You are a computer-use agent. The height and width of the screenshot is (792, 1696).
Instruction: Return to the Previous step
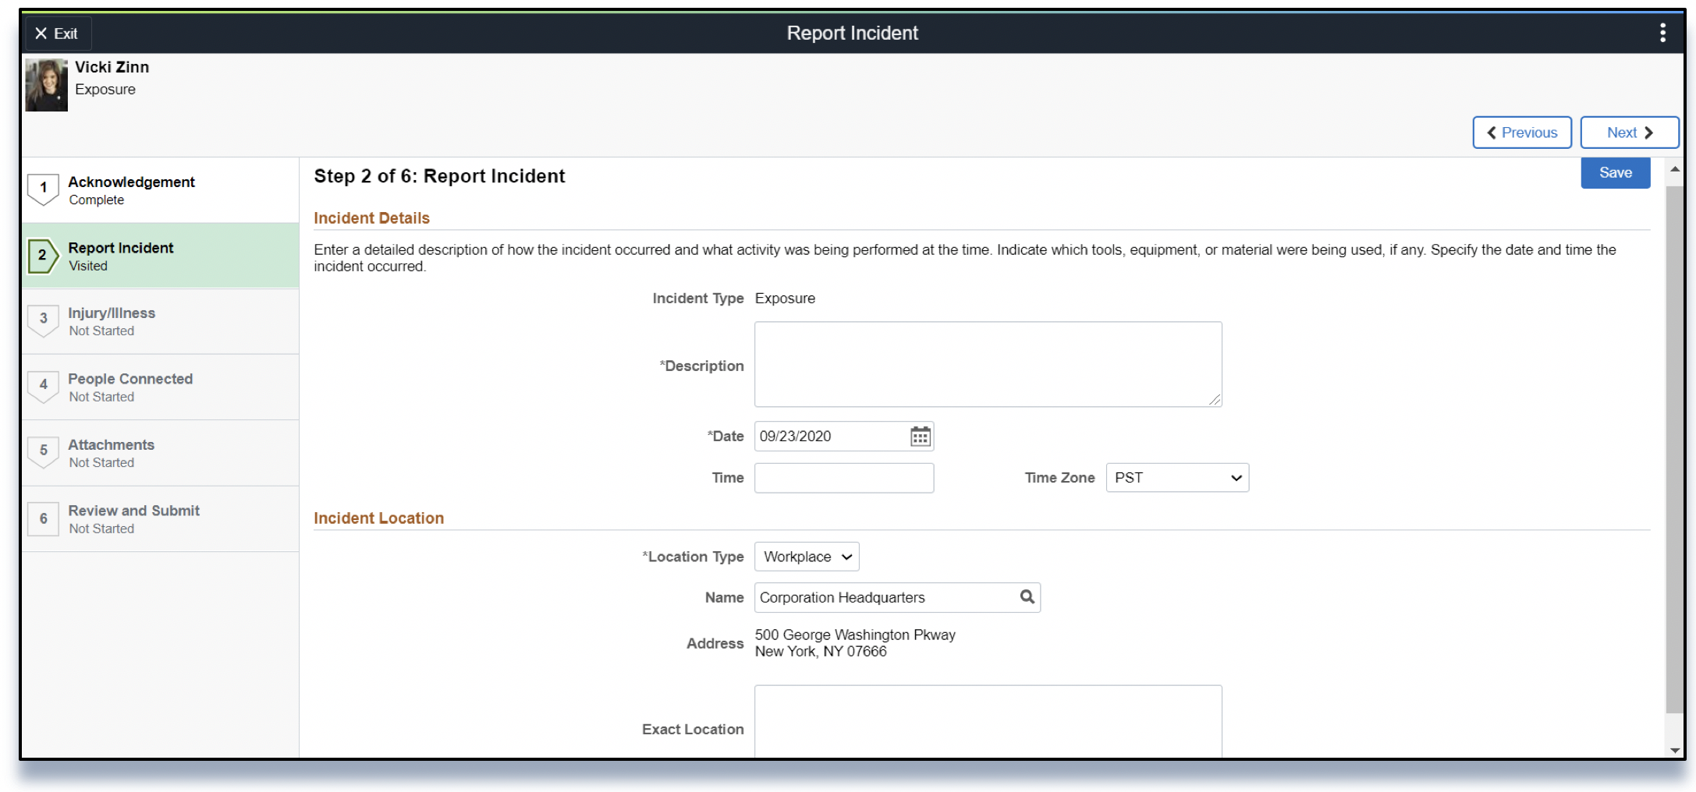1521,133
